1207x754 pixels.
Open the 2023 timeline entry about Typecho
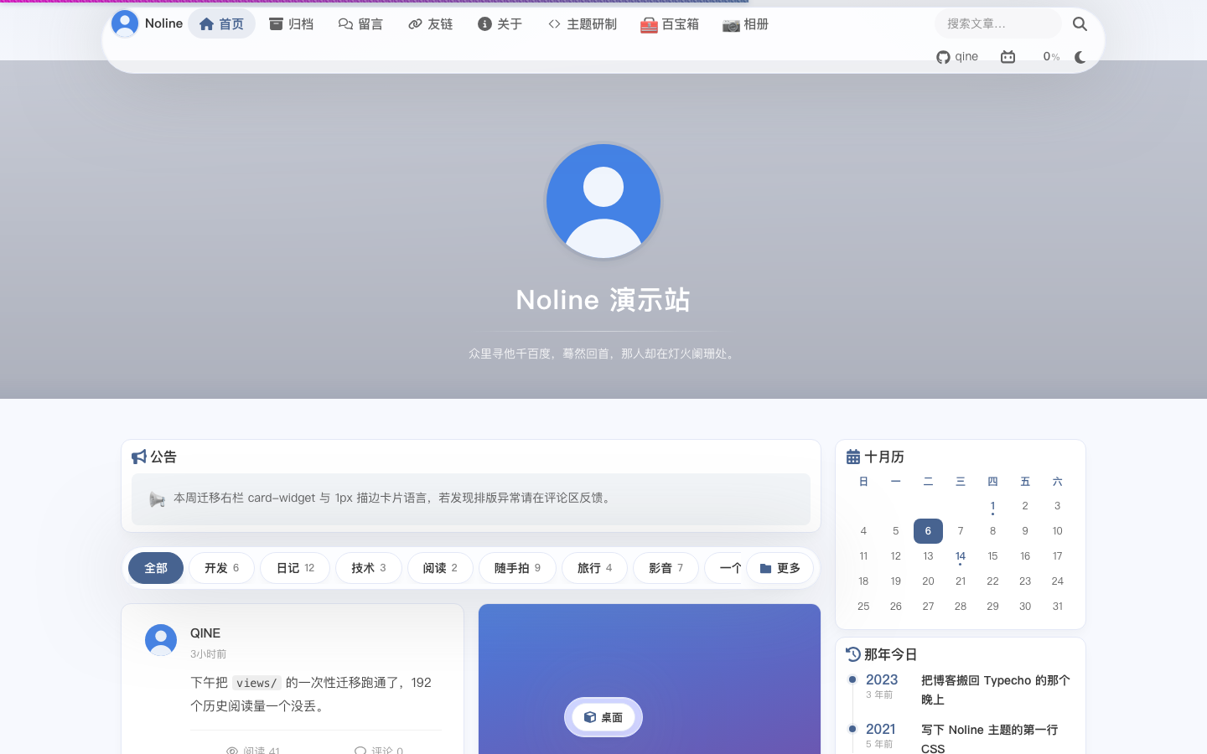pos(996,689)
